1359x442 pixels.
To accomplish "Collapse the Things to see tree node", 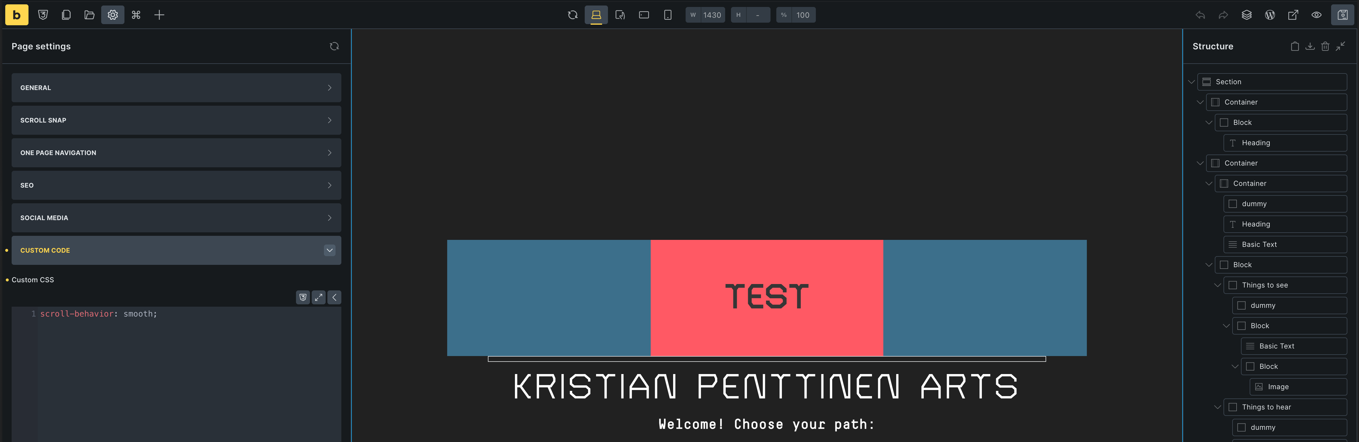I will point(1218,285).
